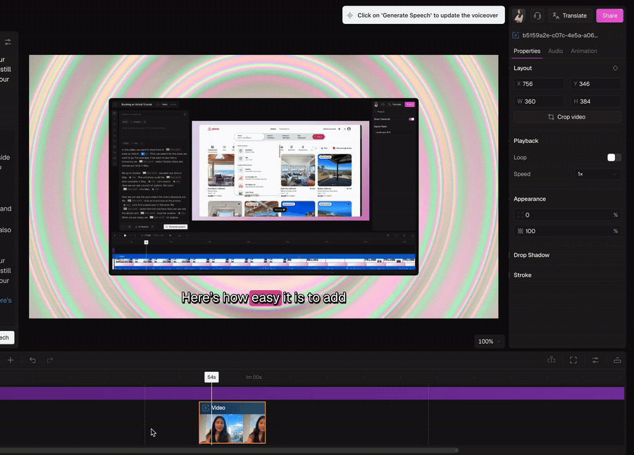Viewport: 634px width, 455px height.
Task: Click the headphones support icon
Action: (537, 15)
